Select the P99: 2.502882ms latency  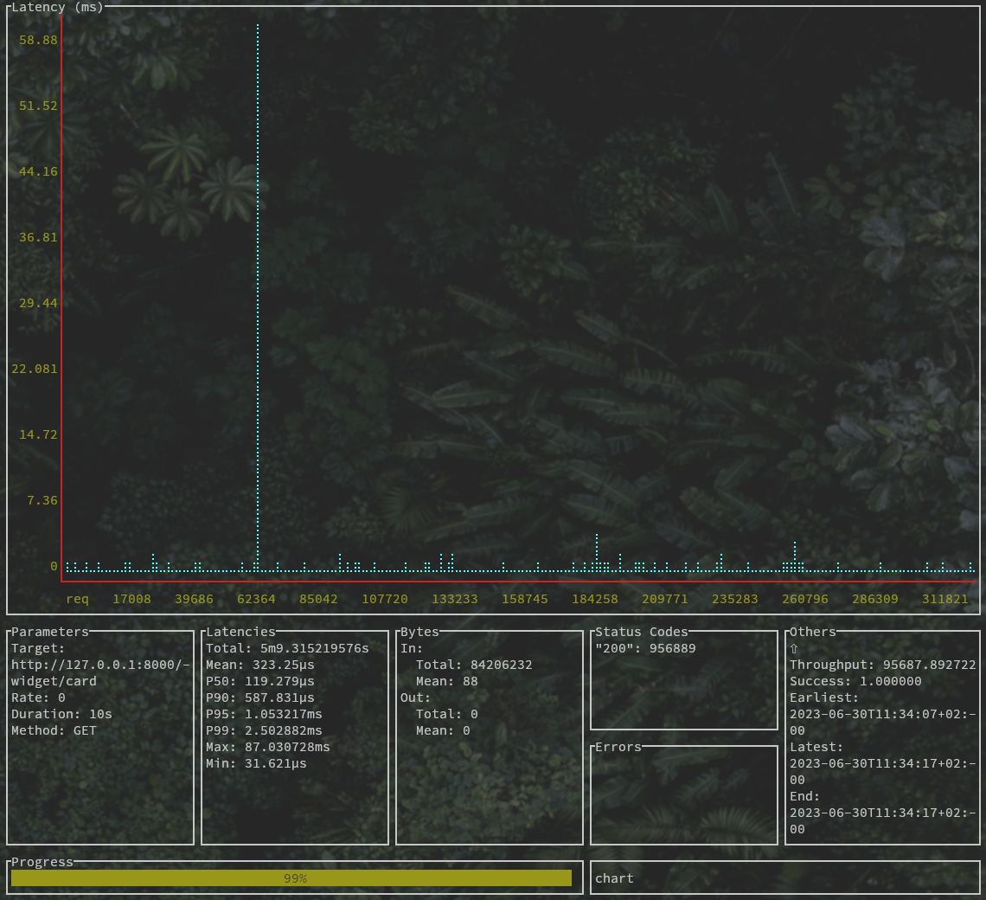(264, 730)
